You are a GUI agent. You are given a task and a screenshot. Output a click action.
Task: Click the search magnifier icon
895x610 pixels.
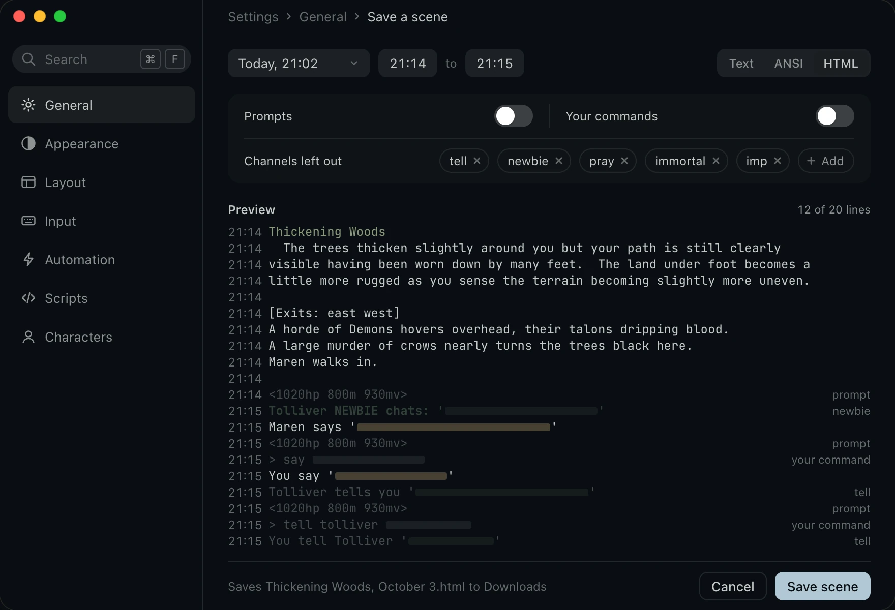[x=28, y=59]
